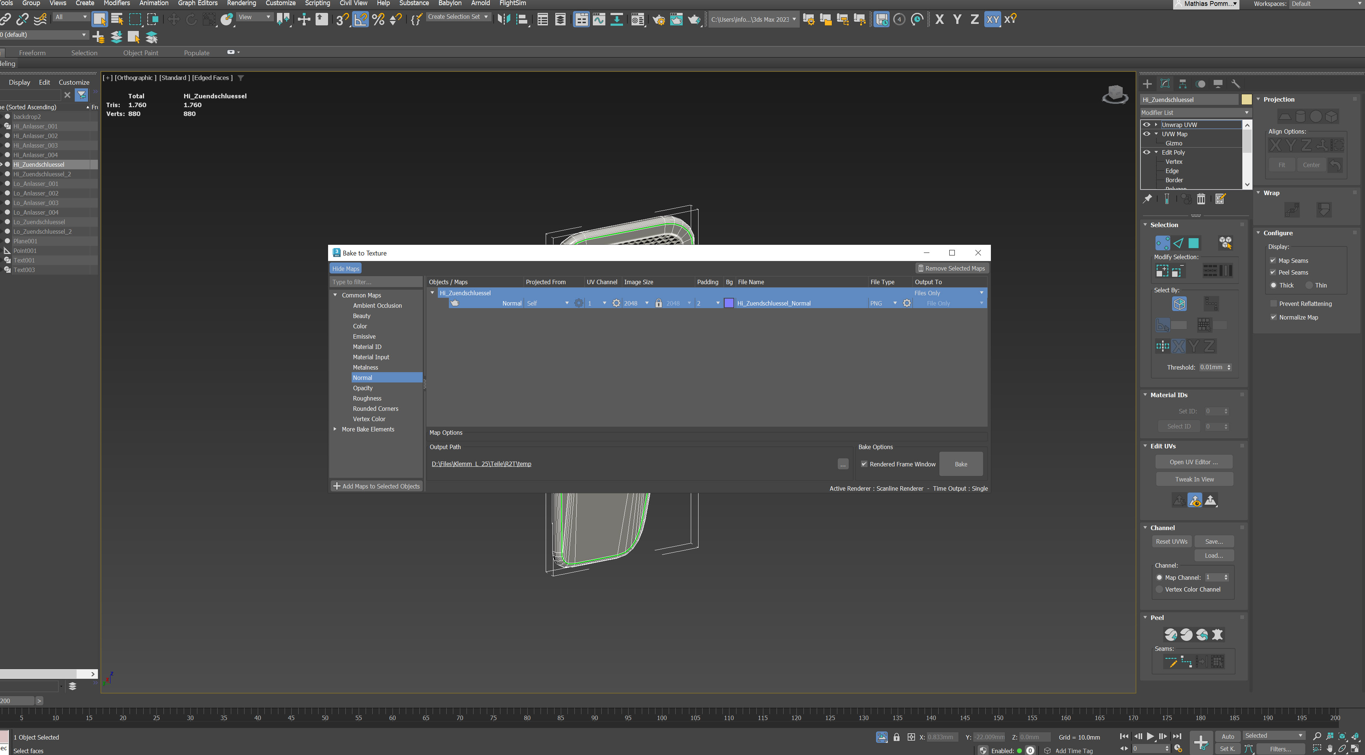Click the Bake button
Image resolution: width=1365 pixels, height=755 pixels.
point(961,463)
